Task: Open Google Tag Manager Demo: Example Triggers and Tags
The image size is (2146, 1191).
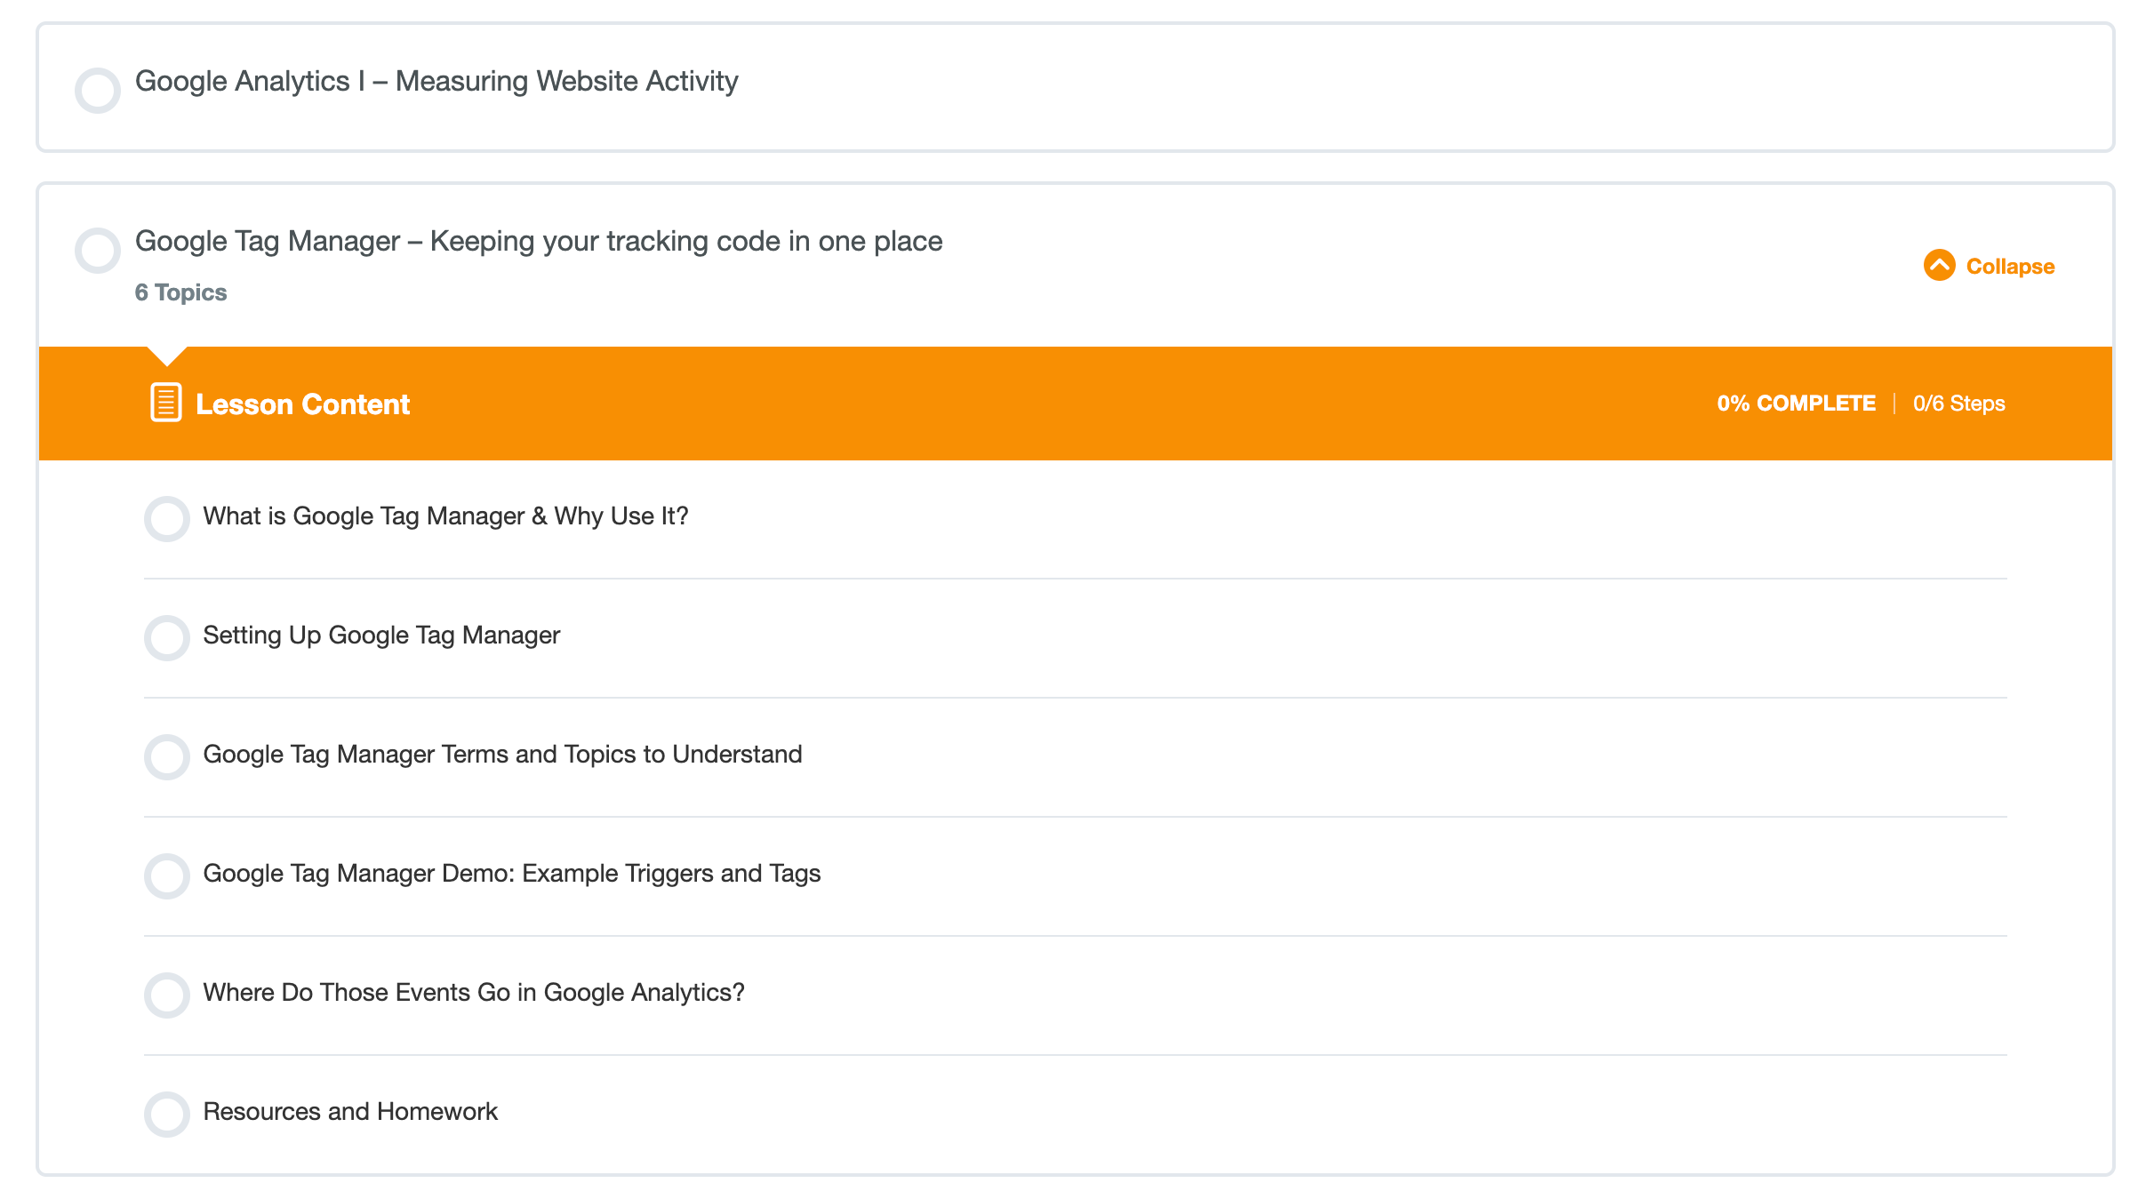Action: (x=512, y=874)
